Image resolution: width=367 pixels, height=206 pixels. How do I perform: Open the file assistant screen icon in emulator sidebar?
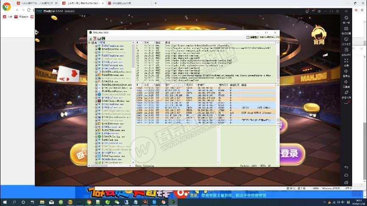pyautogui.click(x=346, y=39)
